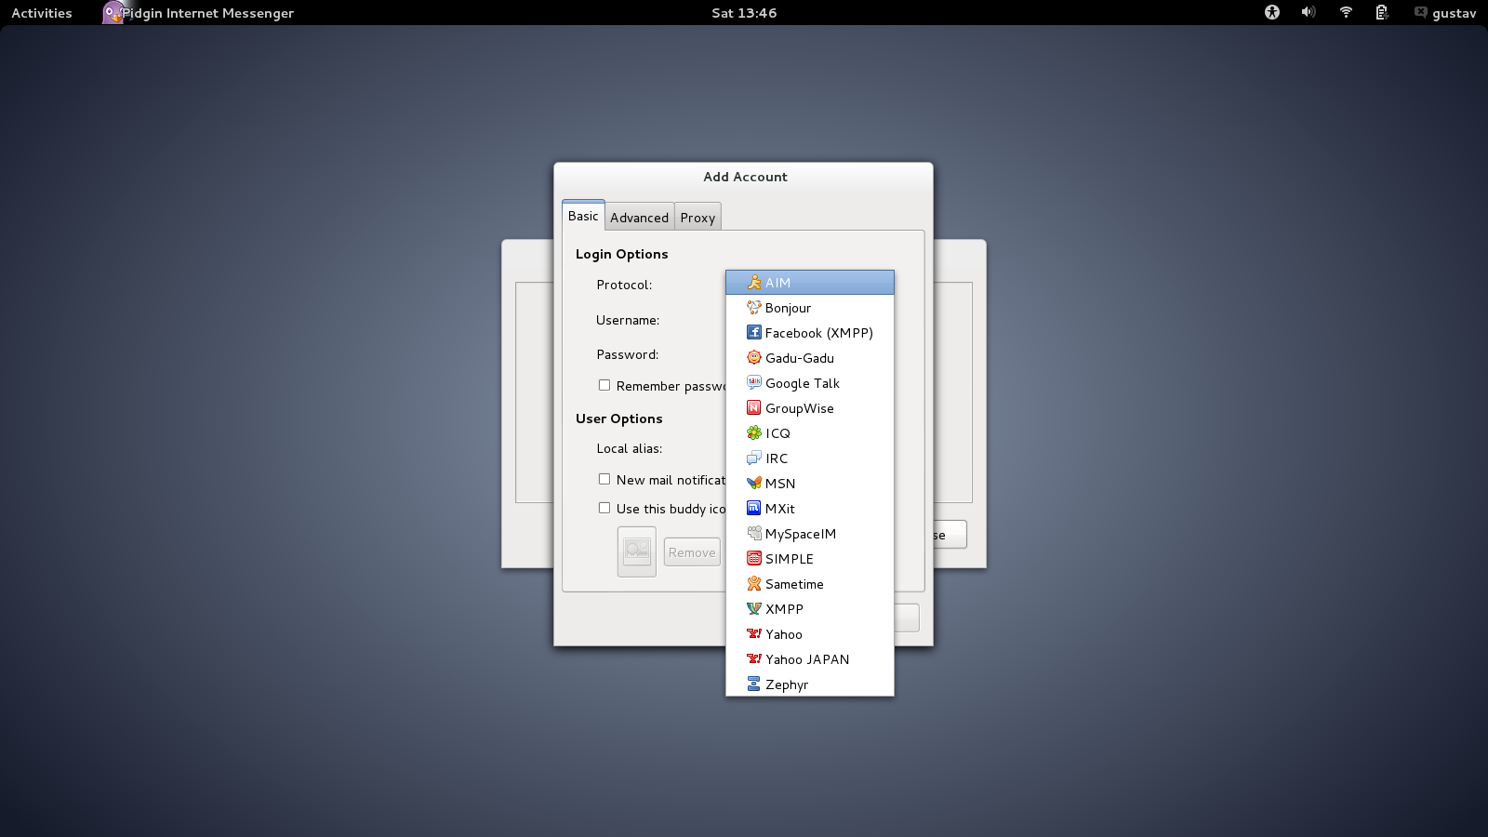The width and height of the screenshot is (1488, 837).
Task: Pick Gadu-Gadu from the protocol list
Action: pyautogui.click(x=810, y=357)
